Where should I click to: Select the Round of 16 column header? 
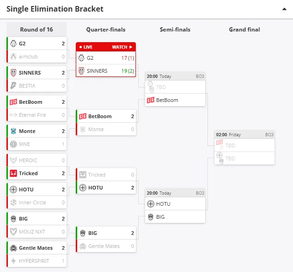coord(37,30)
